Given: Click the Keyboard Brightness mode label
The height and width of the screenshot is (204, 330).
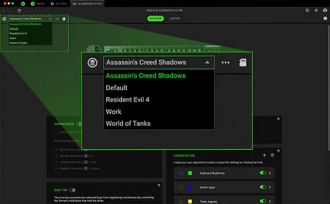Looking at the screenshot, I should tap(212, 173).
